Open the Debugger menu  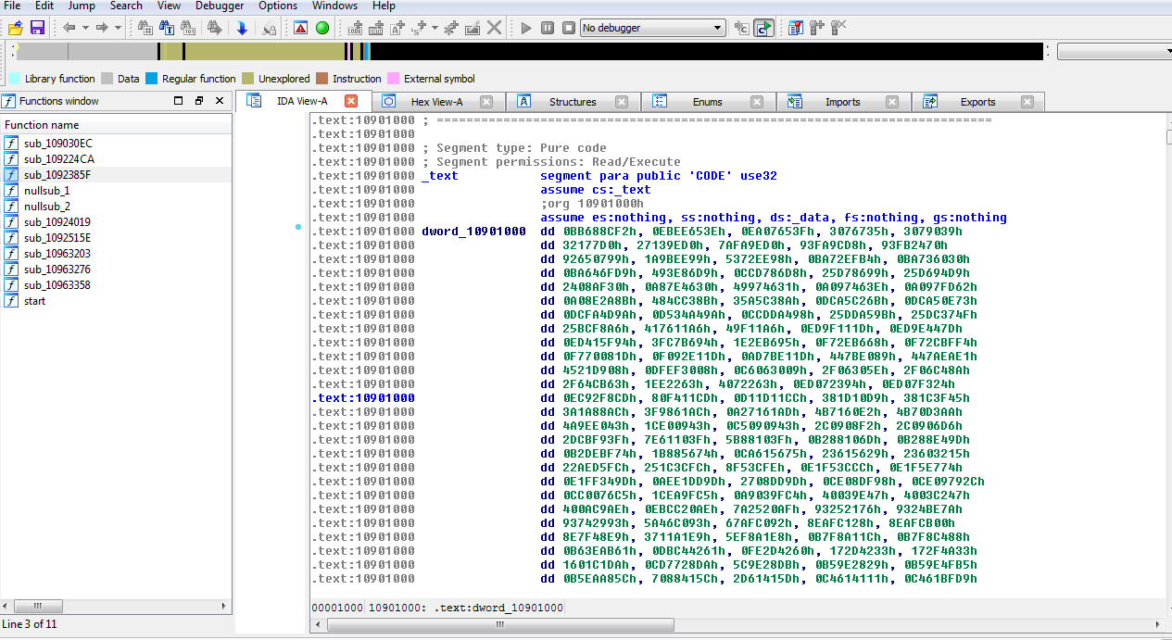tap(220, 6)
